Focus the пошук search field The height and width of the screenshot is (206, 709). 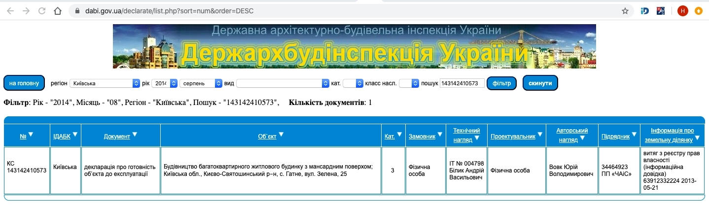coord(462,84)
